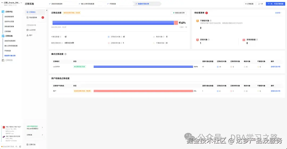
Task: Click the Oracle source connection icon
Action: [4, 127]
